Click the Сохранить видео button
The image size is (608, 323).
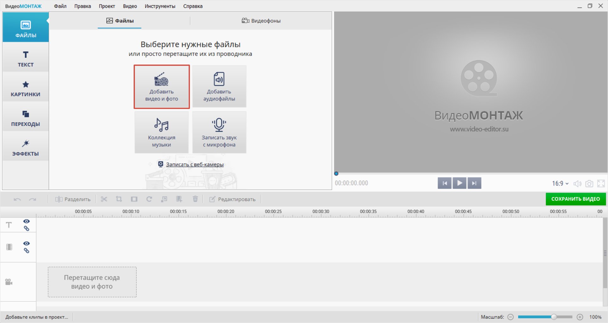tap(575, 199)
